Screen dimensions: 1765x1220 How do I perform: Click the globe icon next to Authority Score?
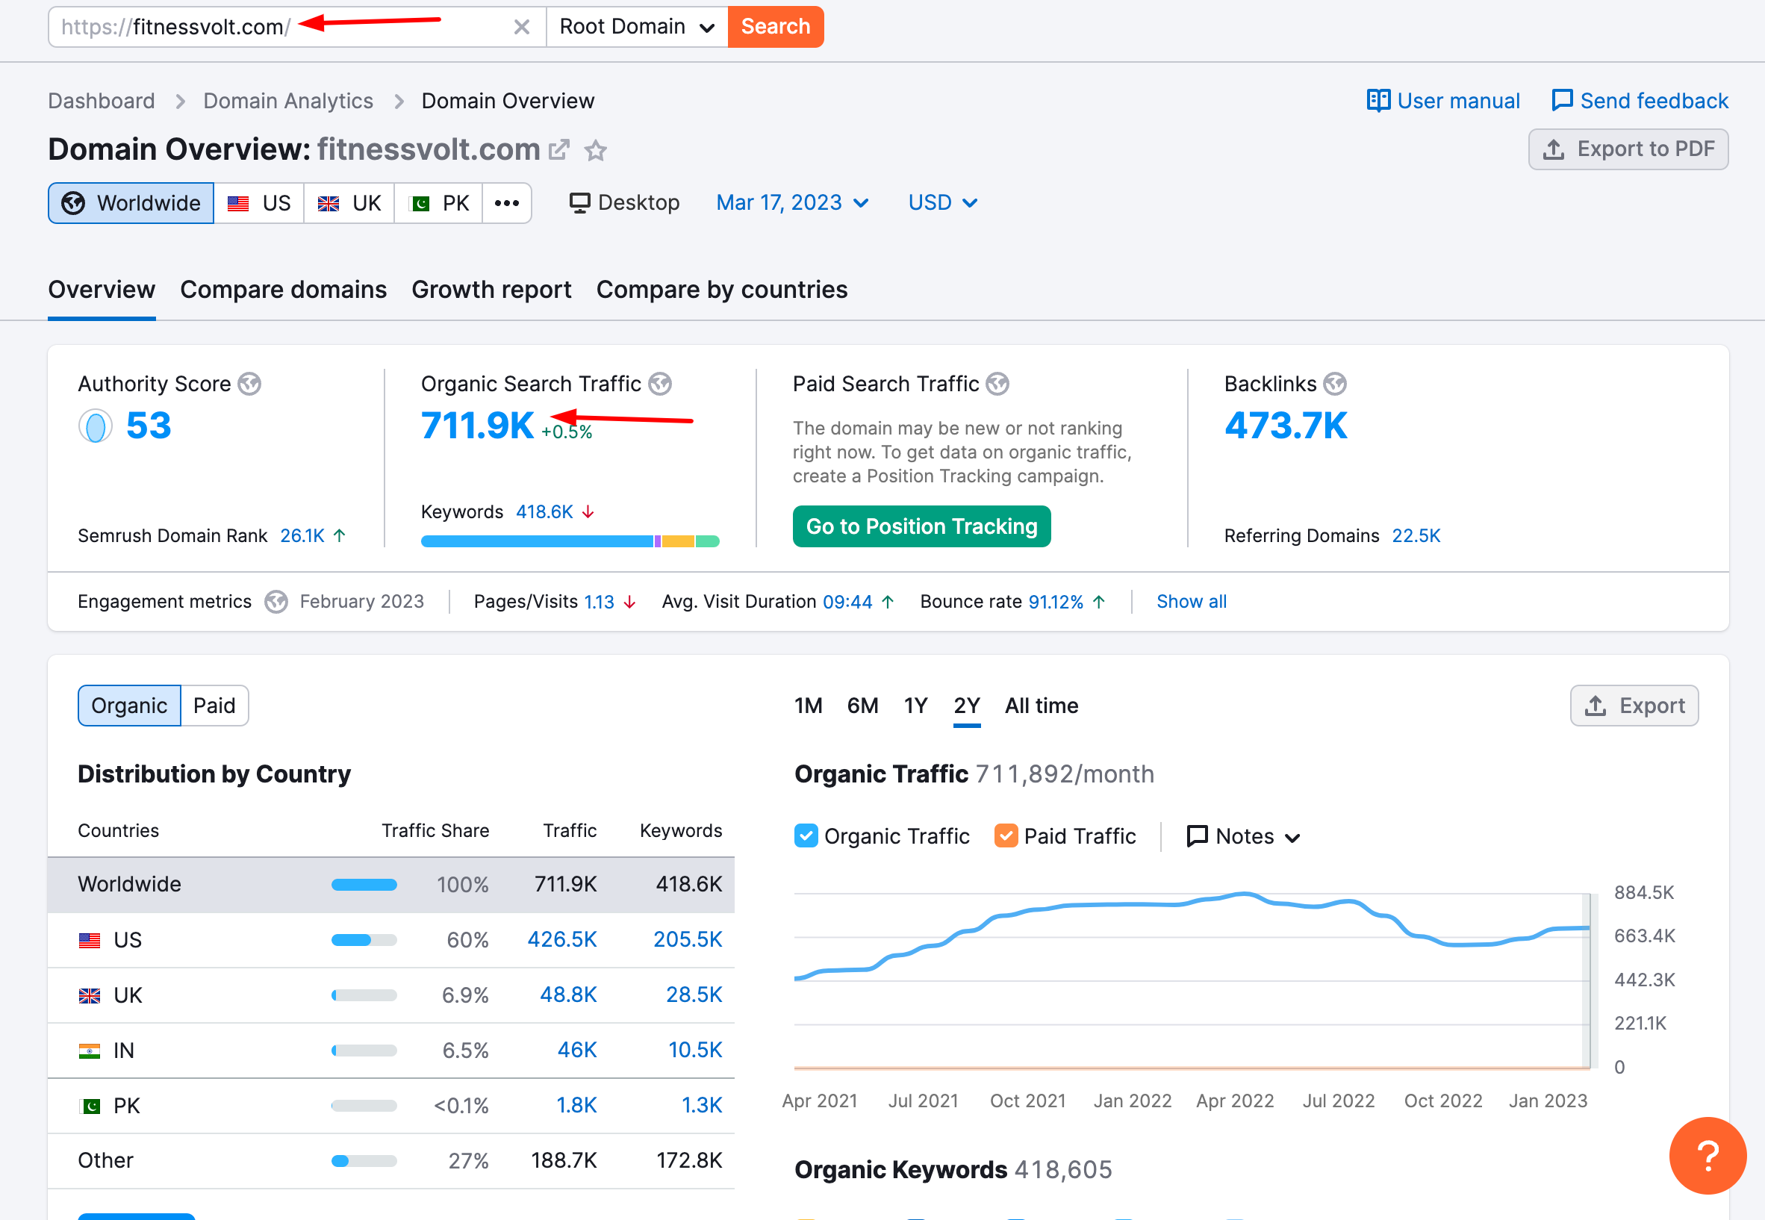pyautogui.click(x=249, y=384)
